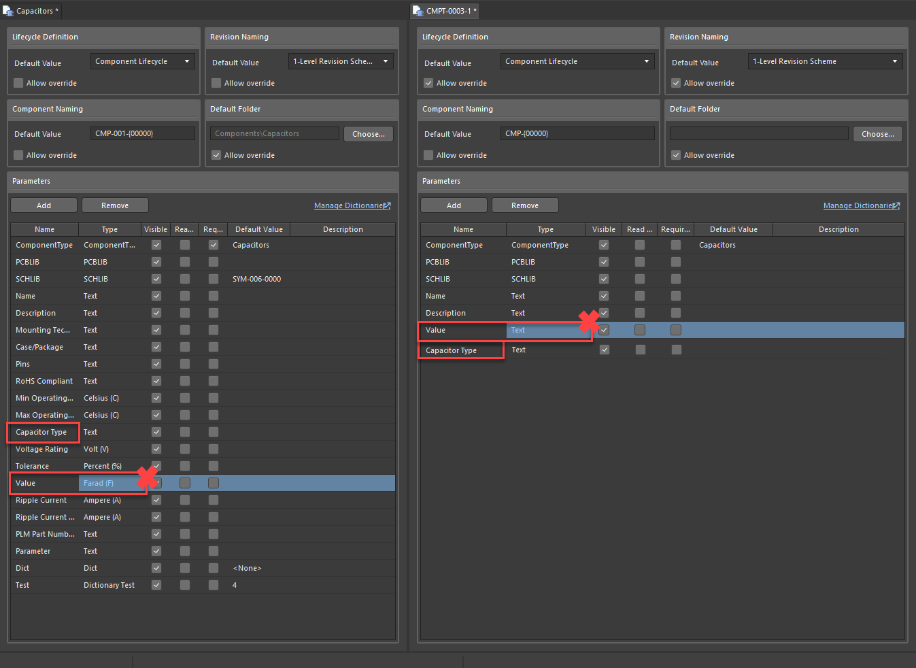Select the Voltage Rating parameter row
Image resolution: width=916 pixels, height=668 pixels.
click(x=203, y=449)
